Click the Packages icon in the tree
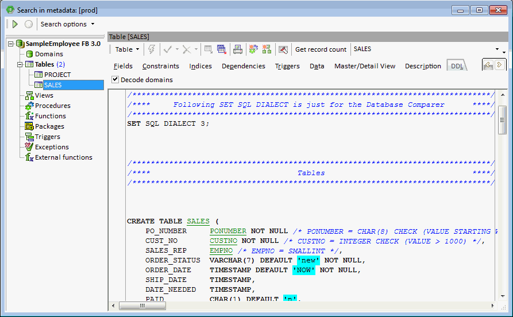The image size is (513, 317). tap(29, 126)
